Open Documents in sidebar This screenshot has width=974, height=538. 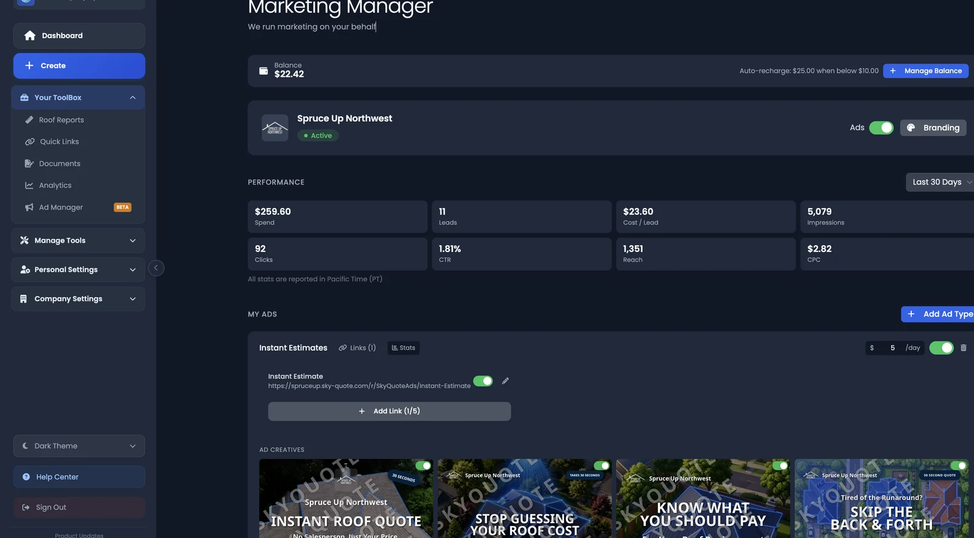60,164
